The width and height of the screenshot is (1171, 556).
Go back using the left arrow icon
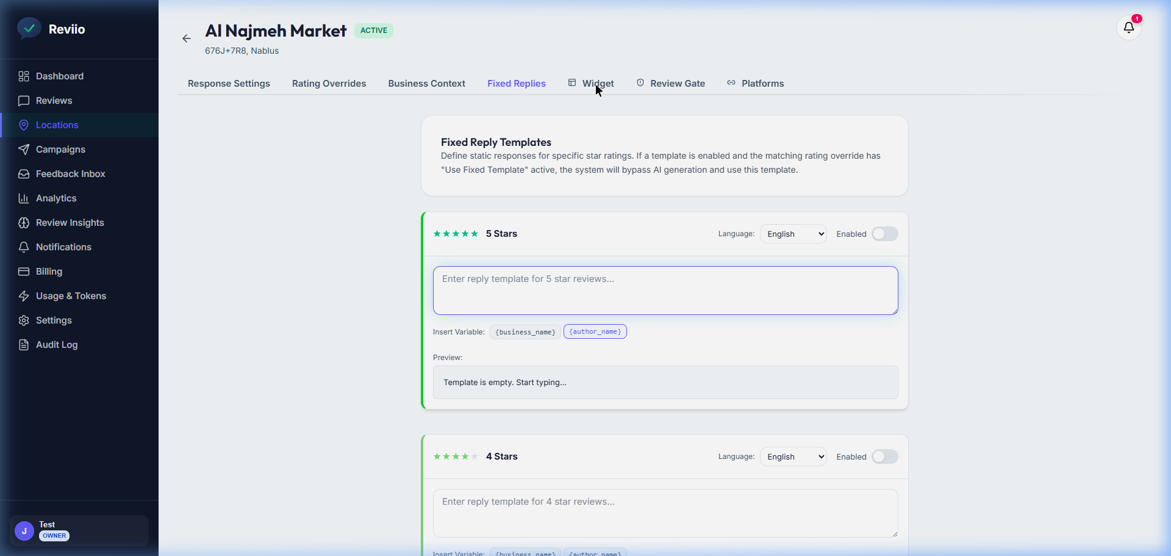(187, 38)
